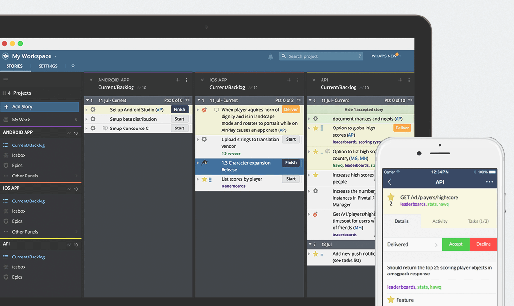The height and width of the screenshot is (306, 514).
Task: Open Android App Icebox
Action: [19, 155]
